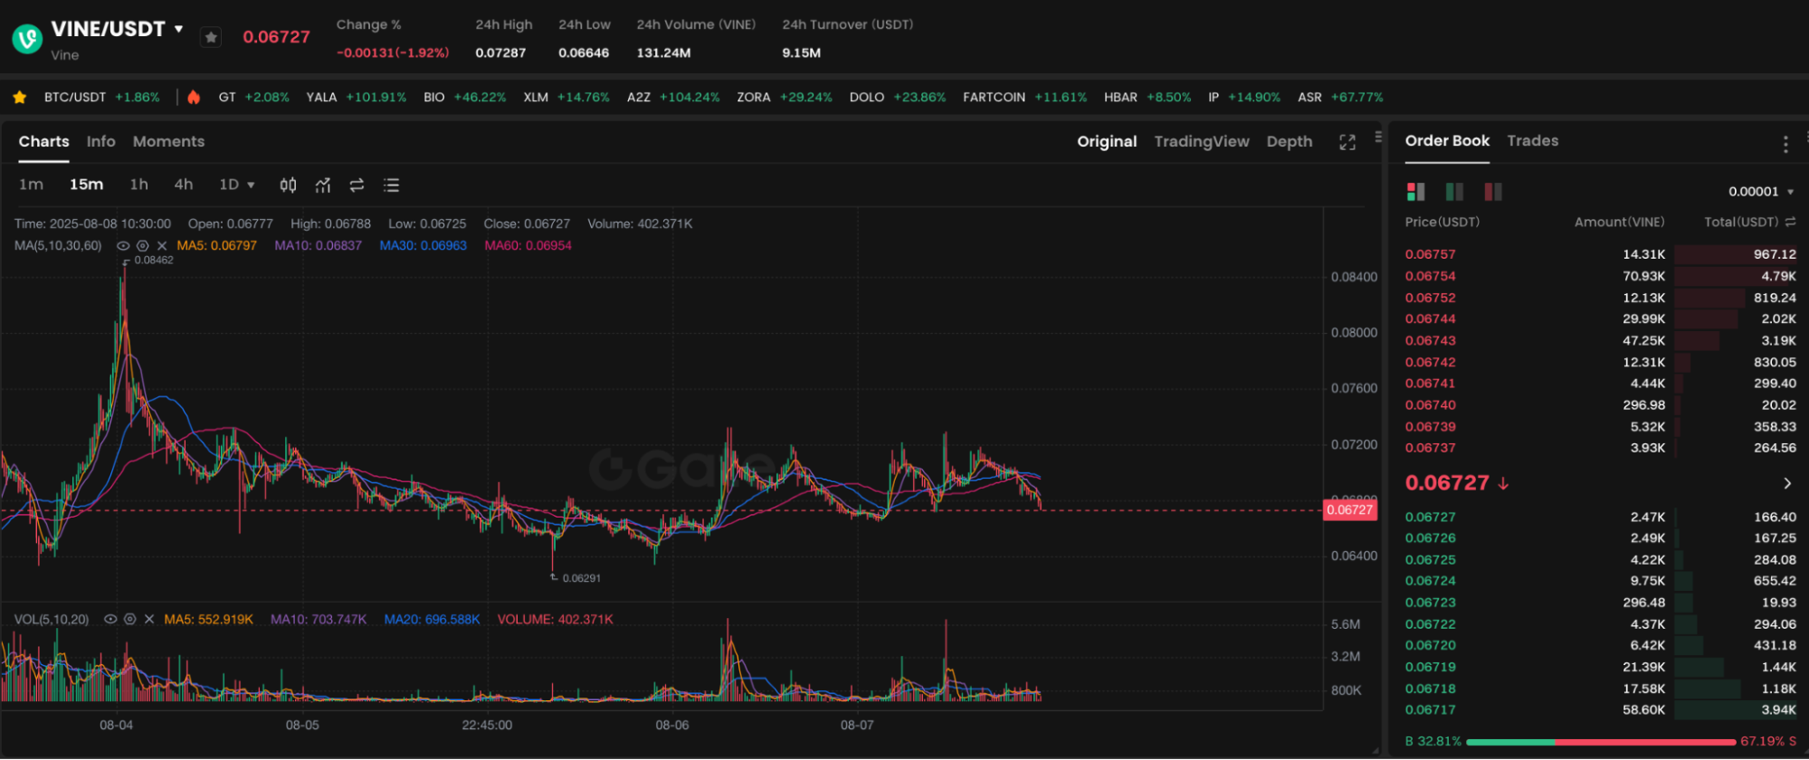Show only sell orders view
This screenshot has height=760, width=1809.
click(x=1493, y=191)
